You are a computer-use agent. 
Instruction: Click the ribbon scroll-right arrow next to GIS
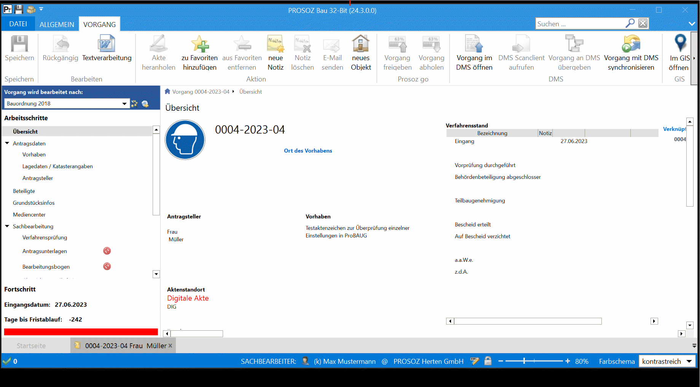pyautogui.click(x=694, y=58)
